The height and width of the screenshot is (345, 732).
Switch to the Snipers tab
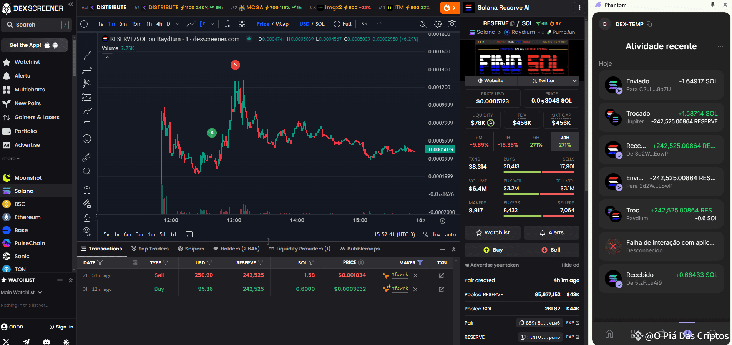point(191,249)
